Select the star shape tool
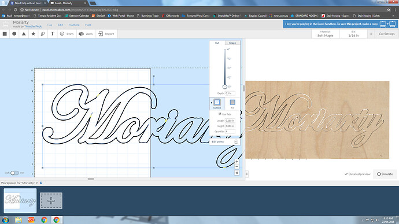 click(34, 34)
